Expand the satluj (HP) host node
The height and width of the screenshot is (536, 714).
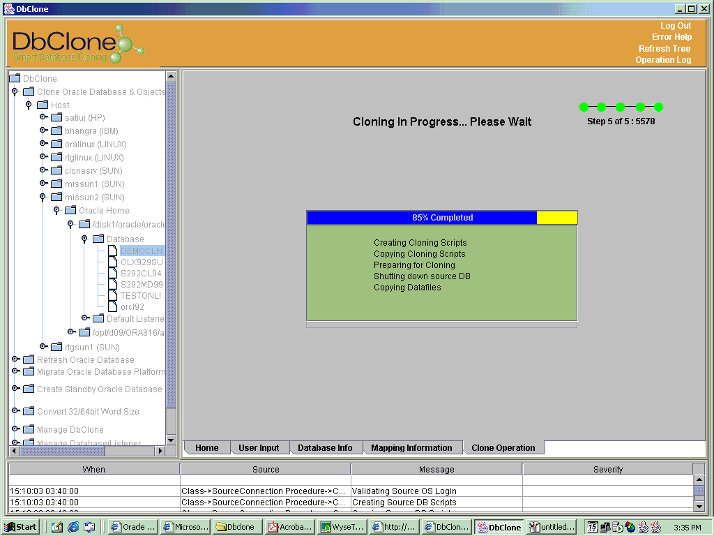point(43,117)
